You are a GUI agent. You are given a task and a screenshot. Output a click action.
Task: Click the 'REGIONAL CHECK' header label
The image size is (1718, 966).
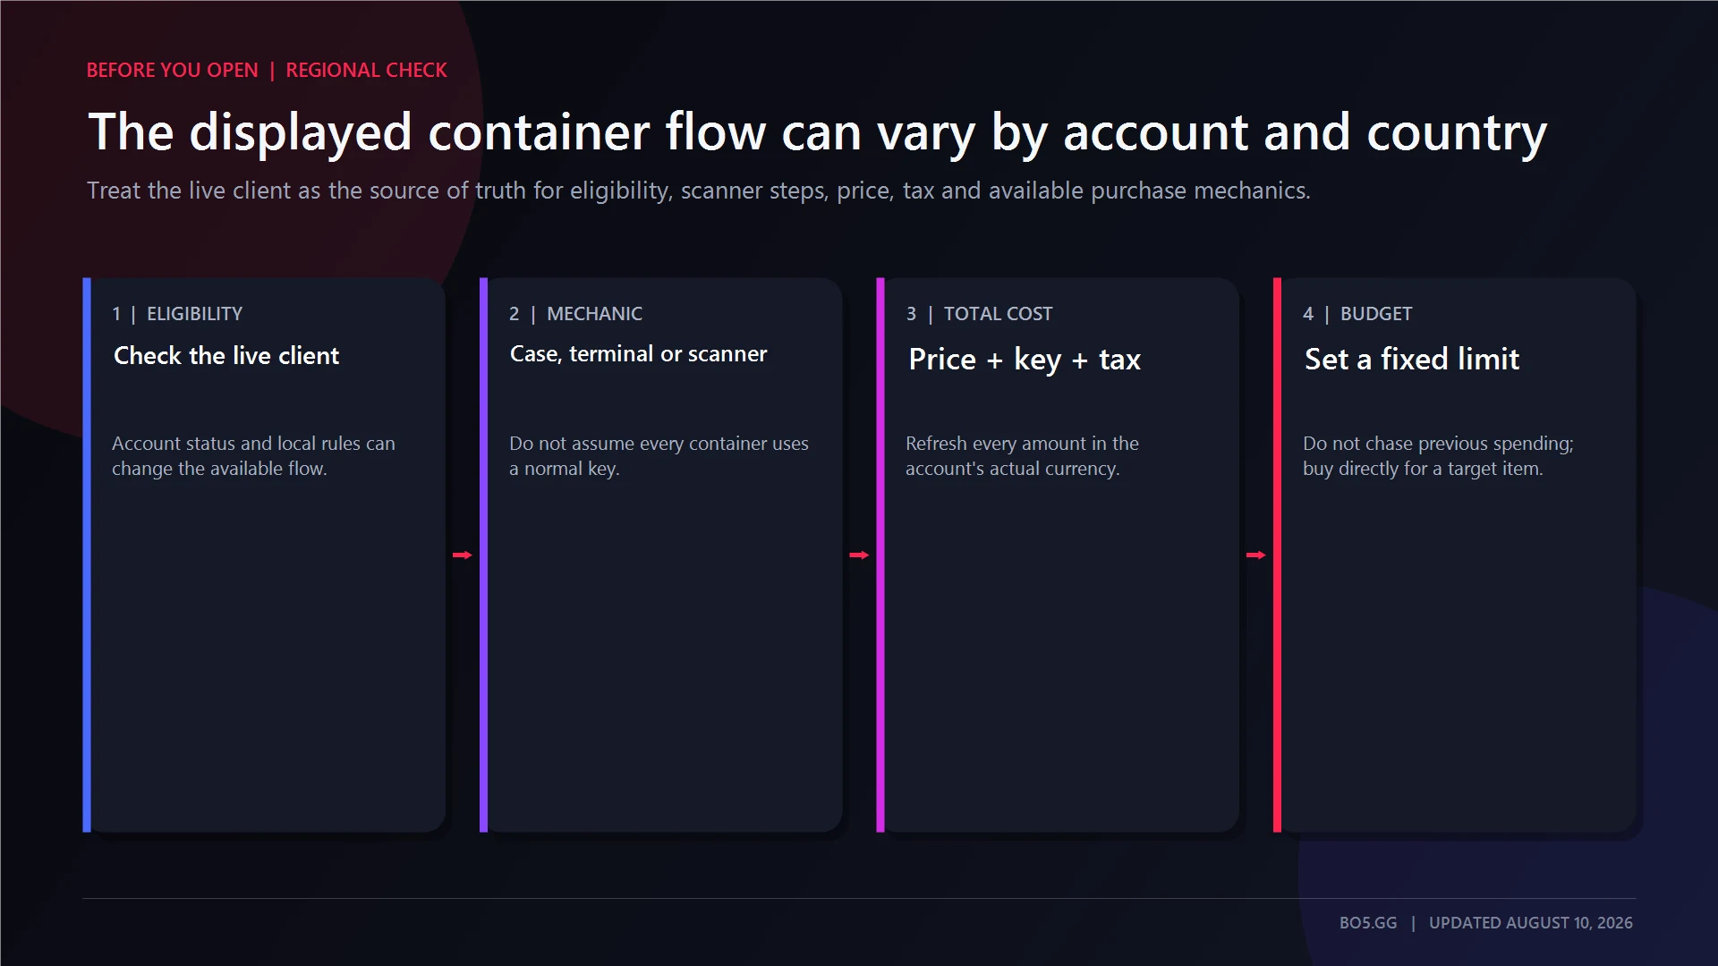[x=366, y=70]
